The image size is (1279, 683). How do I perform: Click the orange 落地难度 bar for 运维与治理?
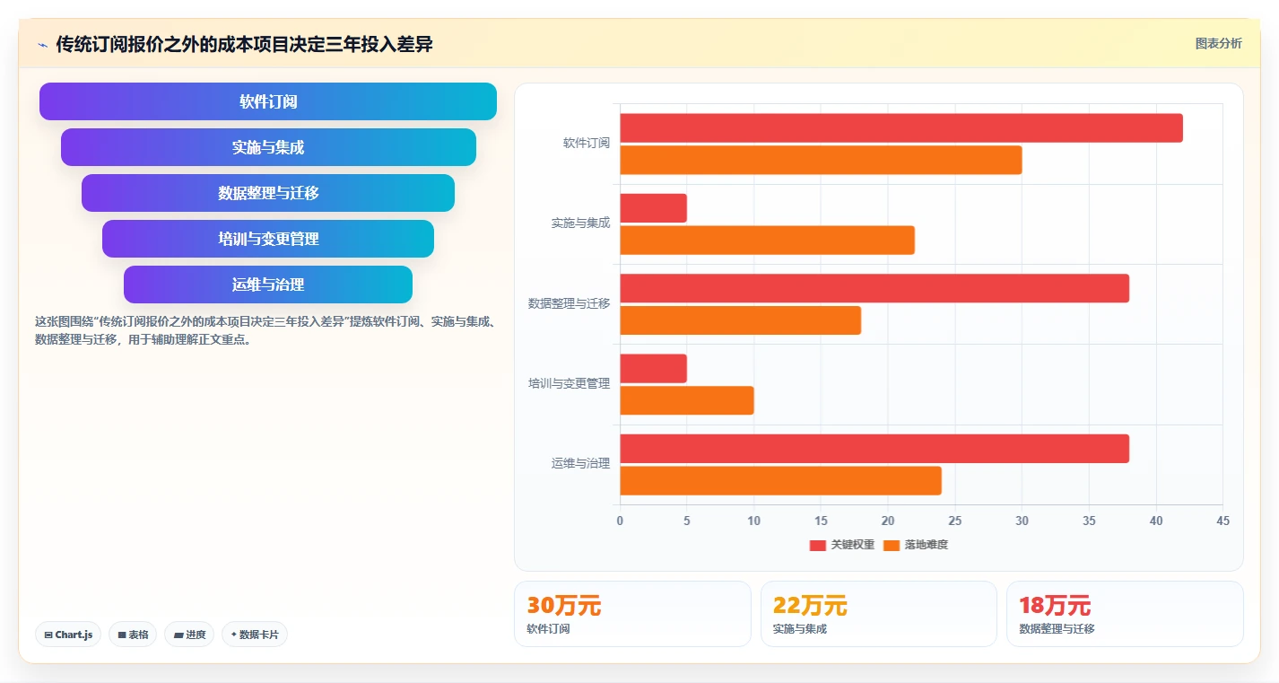coord(780,481)
